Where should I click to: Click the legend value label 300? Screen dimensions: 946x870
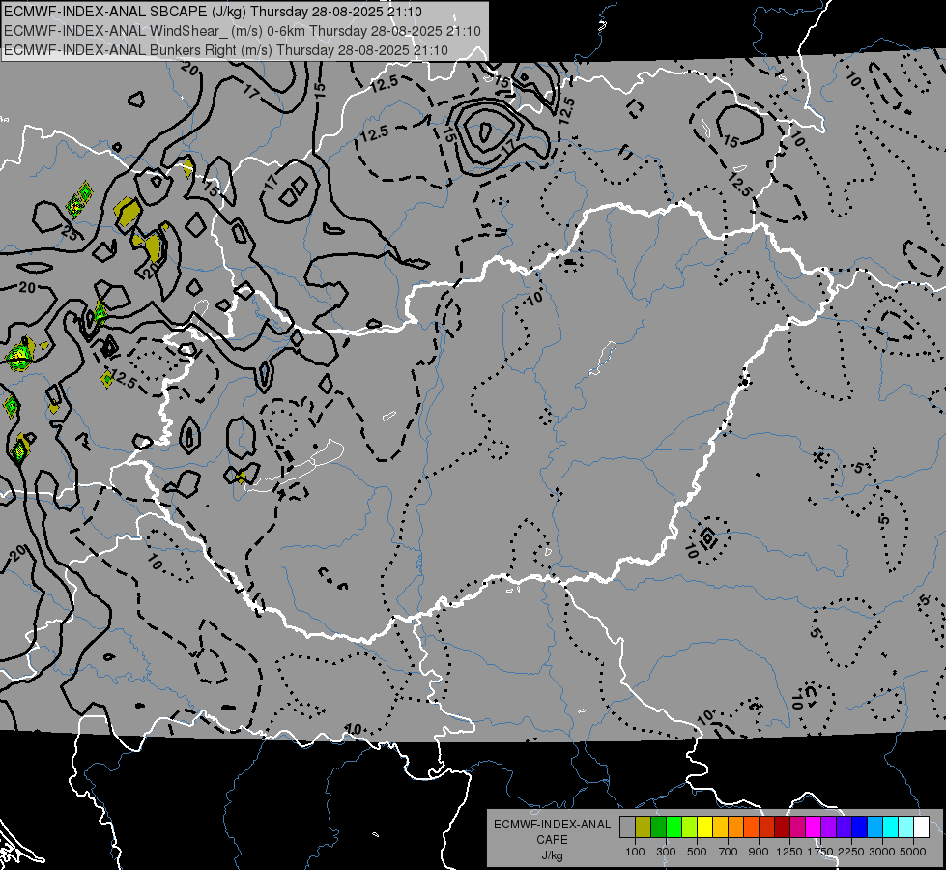point(666,852)
